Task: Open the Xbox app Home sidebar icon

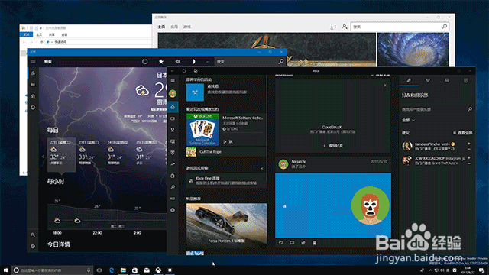Action: tap(173, 107)
